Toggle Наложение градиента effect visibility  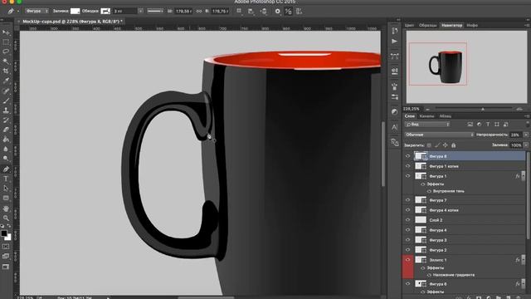tap(429, 275)
